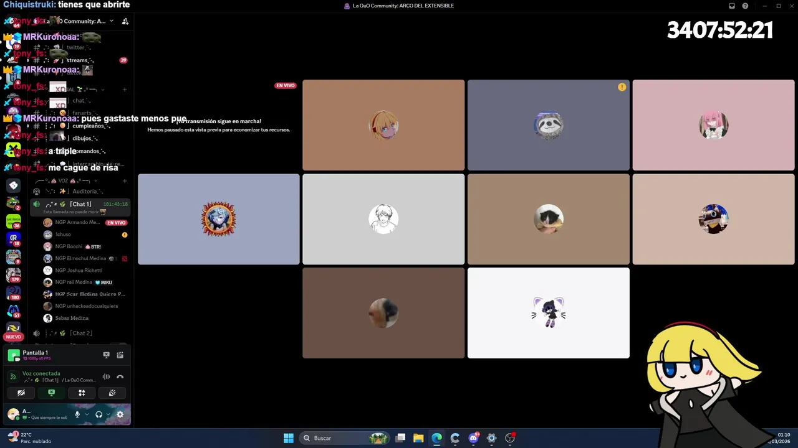This screenshot has width=798, height=448.
Task: Focus the blonde anime avatar video tile
Action: pyautogui.click(x=383, y=125)
